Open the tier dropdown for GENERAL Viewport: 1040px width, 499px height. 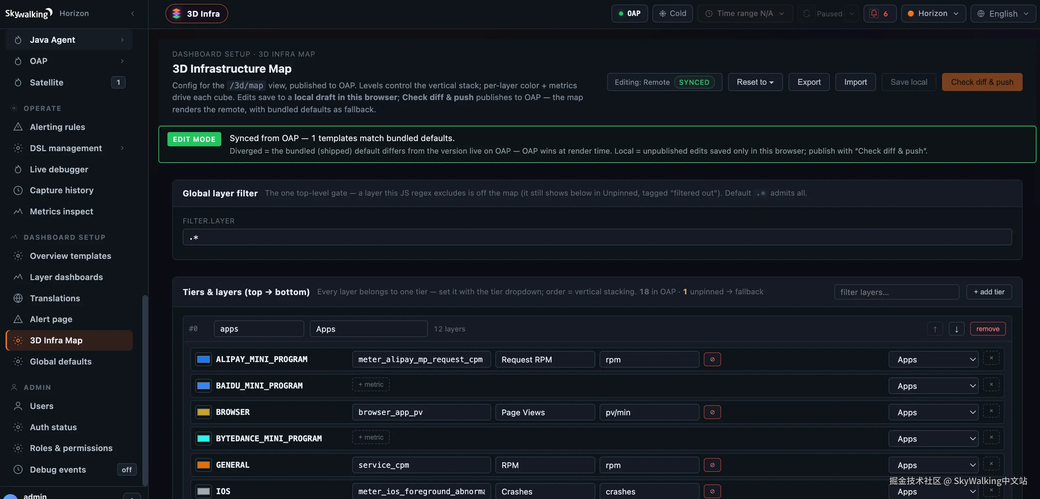(x=933, y=465)
